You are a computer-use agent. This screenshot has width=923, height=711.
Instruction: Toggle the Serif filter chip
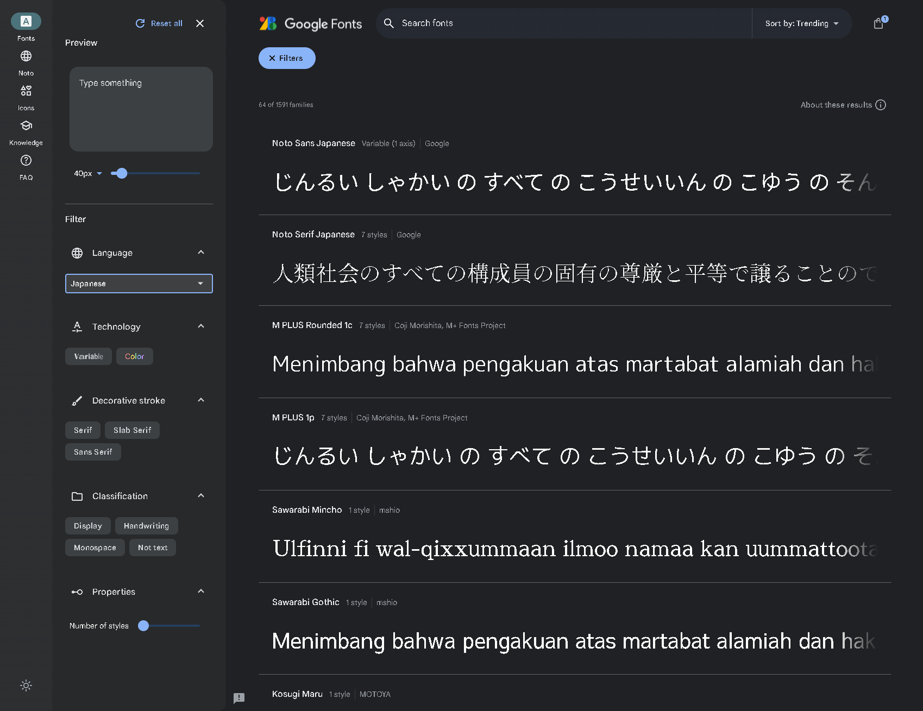click(83, 430)
